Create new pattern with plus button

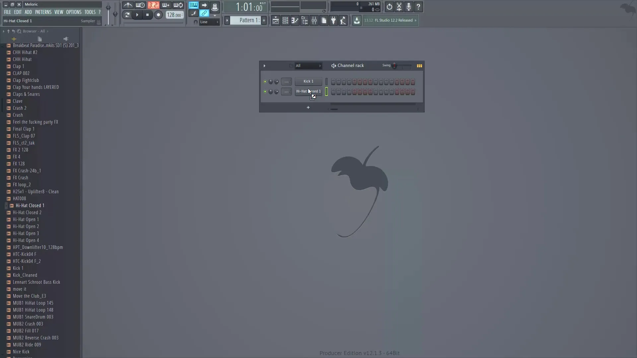264,20
